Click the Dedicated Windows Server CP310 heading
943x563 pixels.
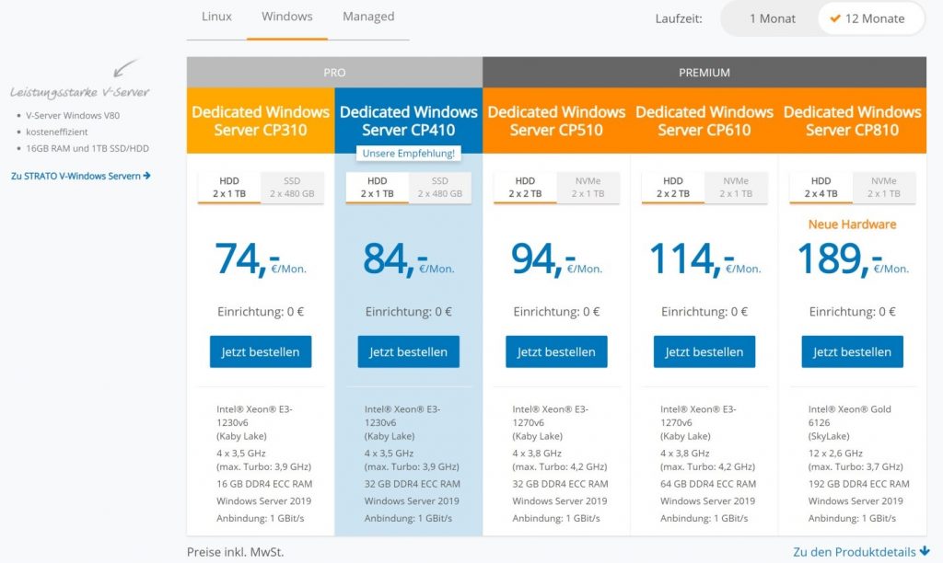coord(261,121)
